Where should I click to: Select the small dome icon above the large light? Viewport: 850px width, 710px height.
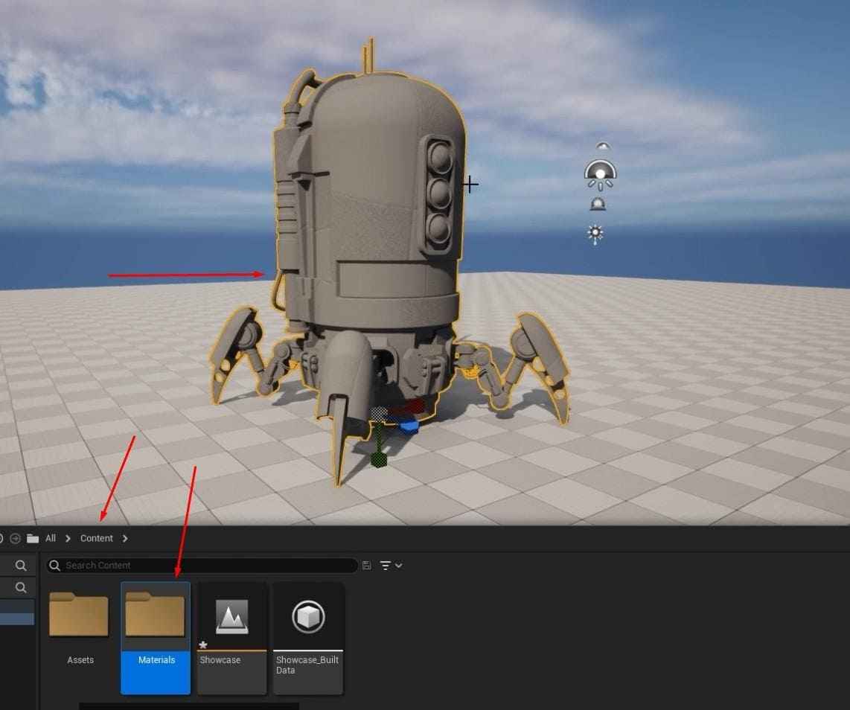click(x=603, y=147)
